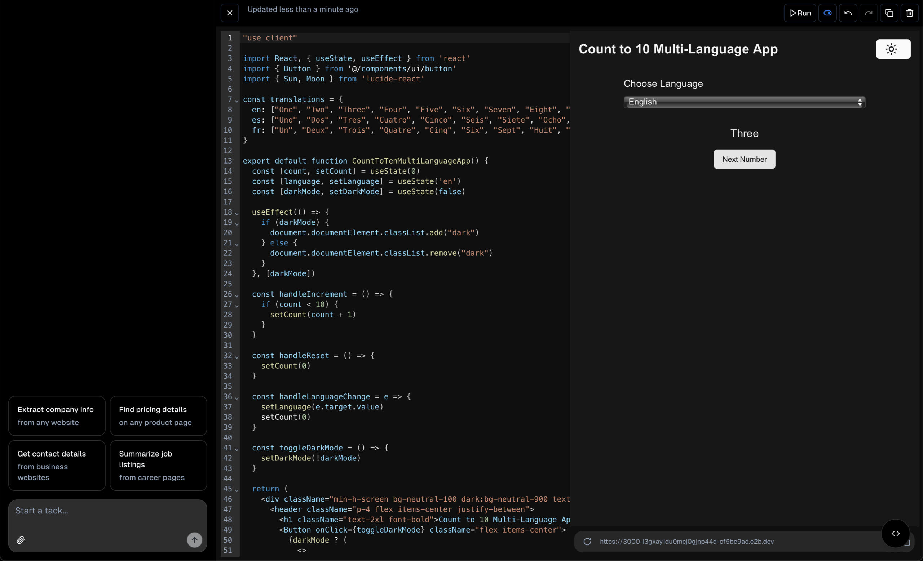Image resolution: width=923 pixels, height=561 pixels.
Task: Click the copy code icon
Action: click(x=889, y=13)
